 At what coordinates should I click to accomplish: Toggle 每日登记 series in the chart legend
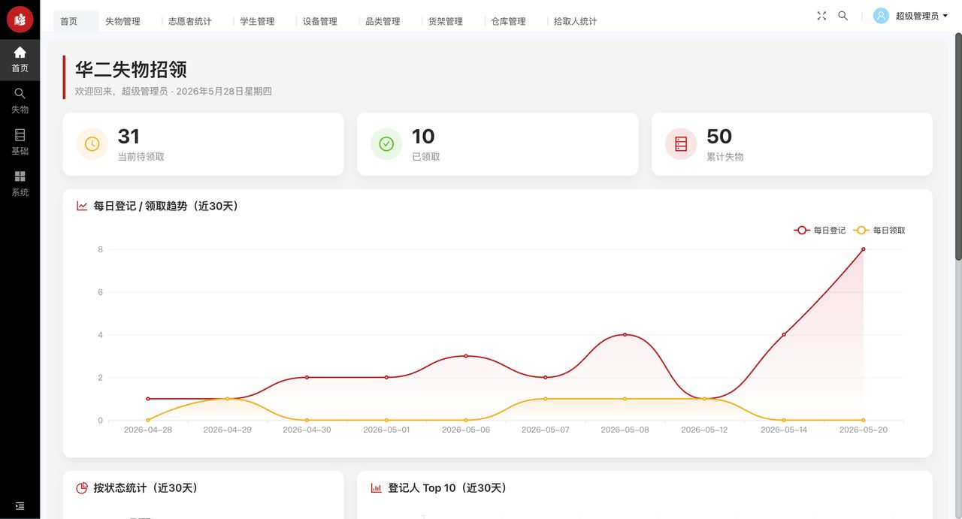click(x=820, y=231)
